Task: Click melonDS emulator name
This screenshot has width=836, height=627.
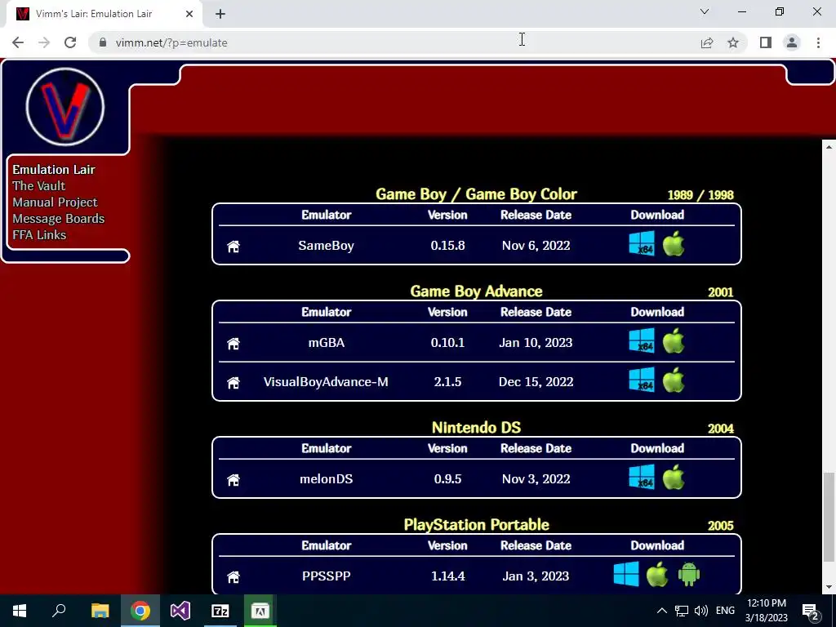Action: 327,479
